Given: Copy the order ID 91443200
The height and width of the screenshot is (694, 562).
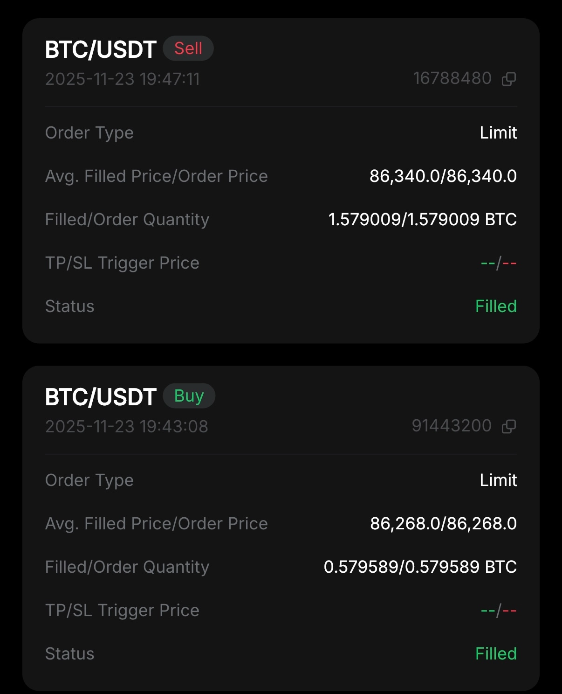Looking at the screenshot, I should click(x=508, y=426).
